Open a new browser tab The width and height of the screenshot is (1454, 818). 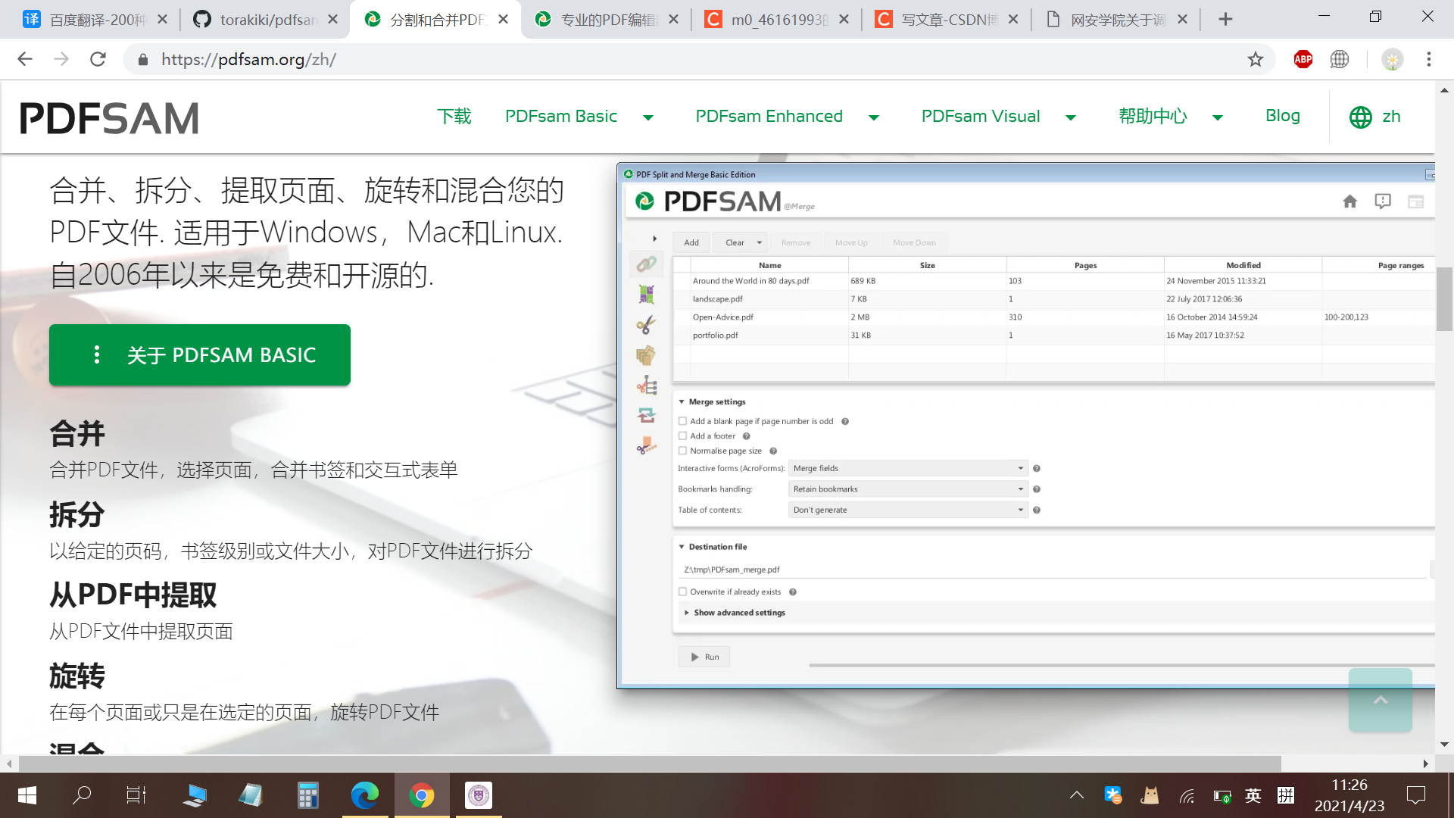click(1225, 20)
